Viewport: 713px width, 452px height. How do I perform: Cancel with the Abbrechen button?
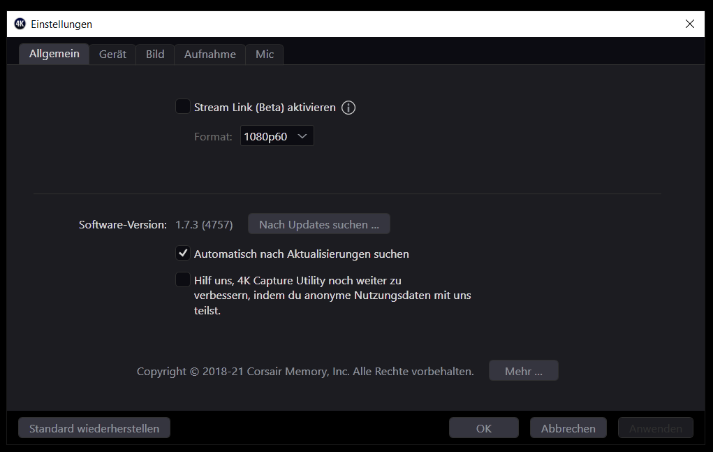568,428
